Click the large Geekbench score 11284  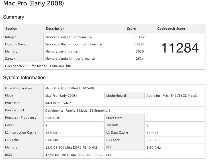point(180,48)
